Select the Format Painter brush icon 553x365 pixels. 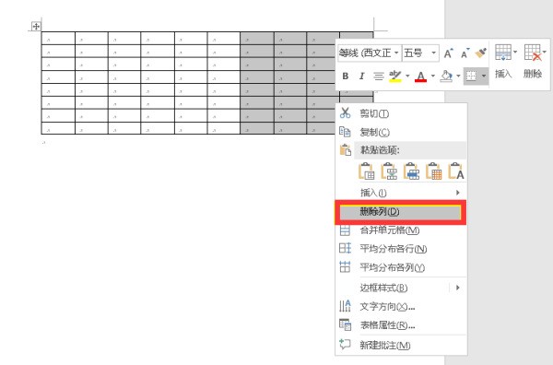[x=481, y=53]
